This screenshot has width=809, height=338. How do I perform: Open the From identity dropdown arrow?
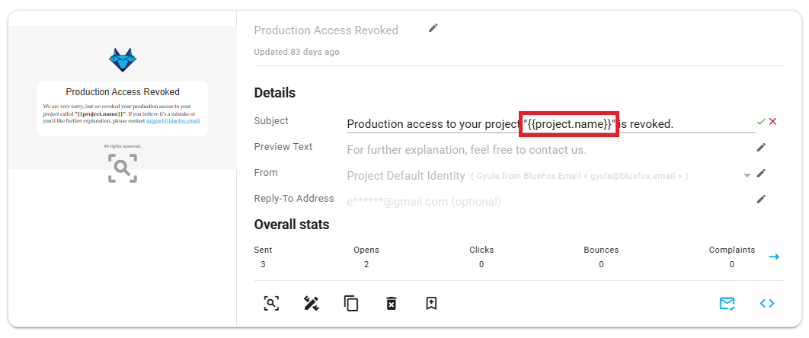(x=747, y=176)
